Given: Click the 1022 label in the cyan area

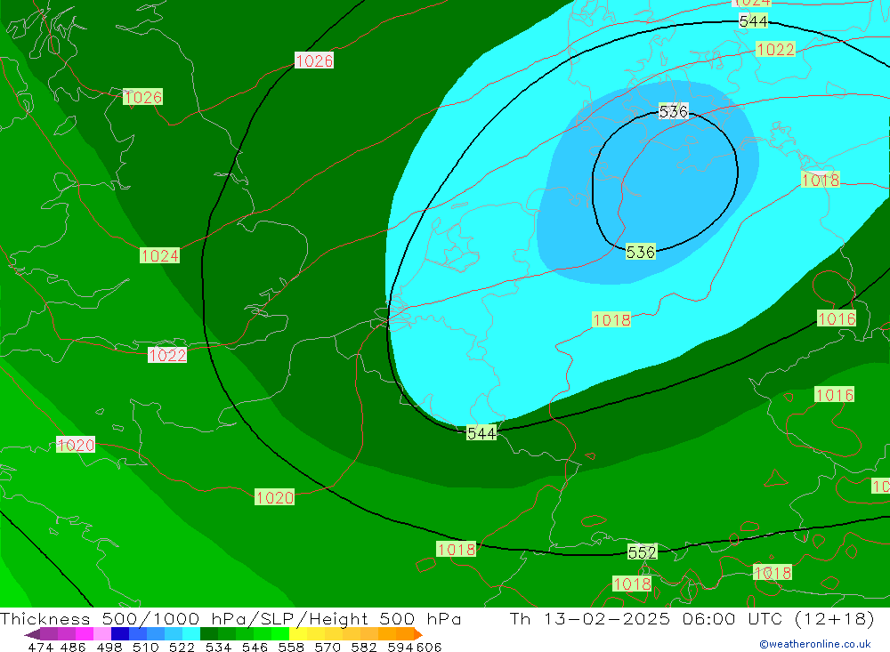Looking at the screenshot, I should (x=774, y=50).
